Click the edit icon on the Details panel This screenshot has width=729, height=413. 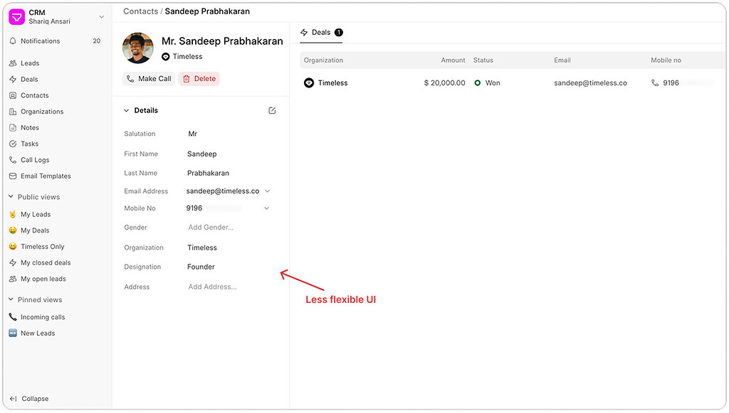pos(271,110)
